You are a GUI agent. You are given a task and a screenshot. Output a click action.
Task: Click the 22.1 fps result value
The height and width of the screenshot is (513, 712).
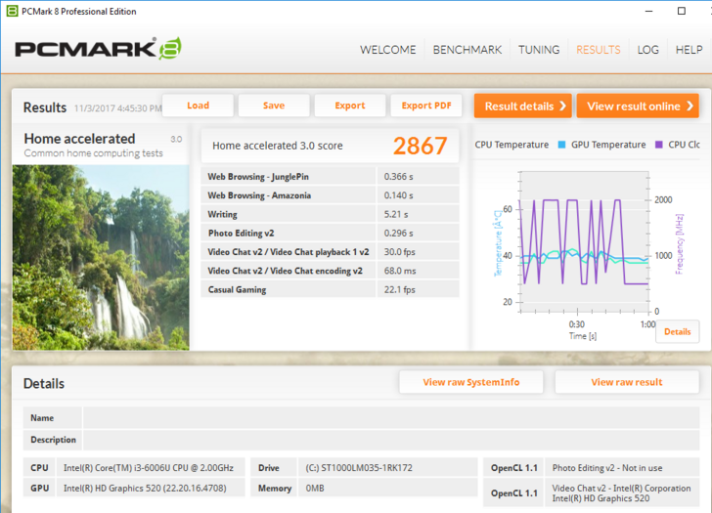pyautogui.click(x=400, y=289)
